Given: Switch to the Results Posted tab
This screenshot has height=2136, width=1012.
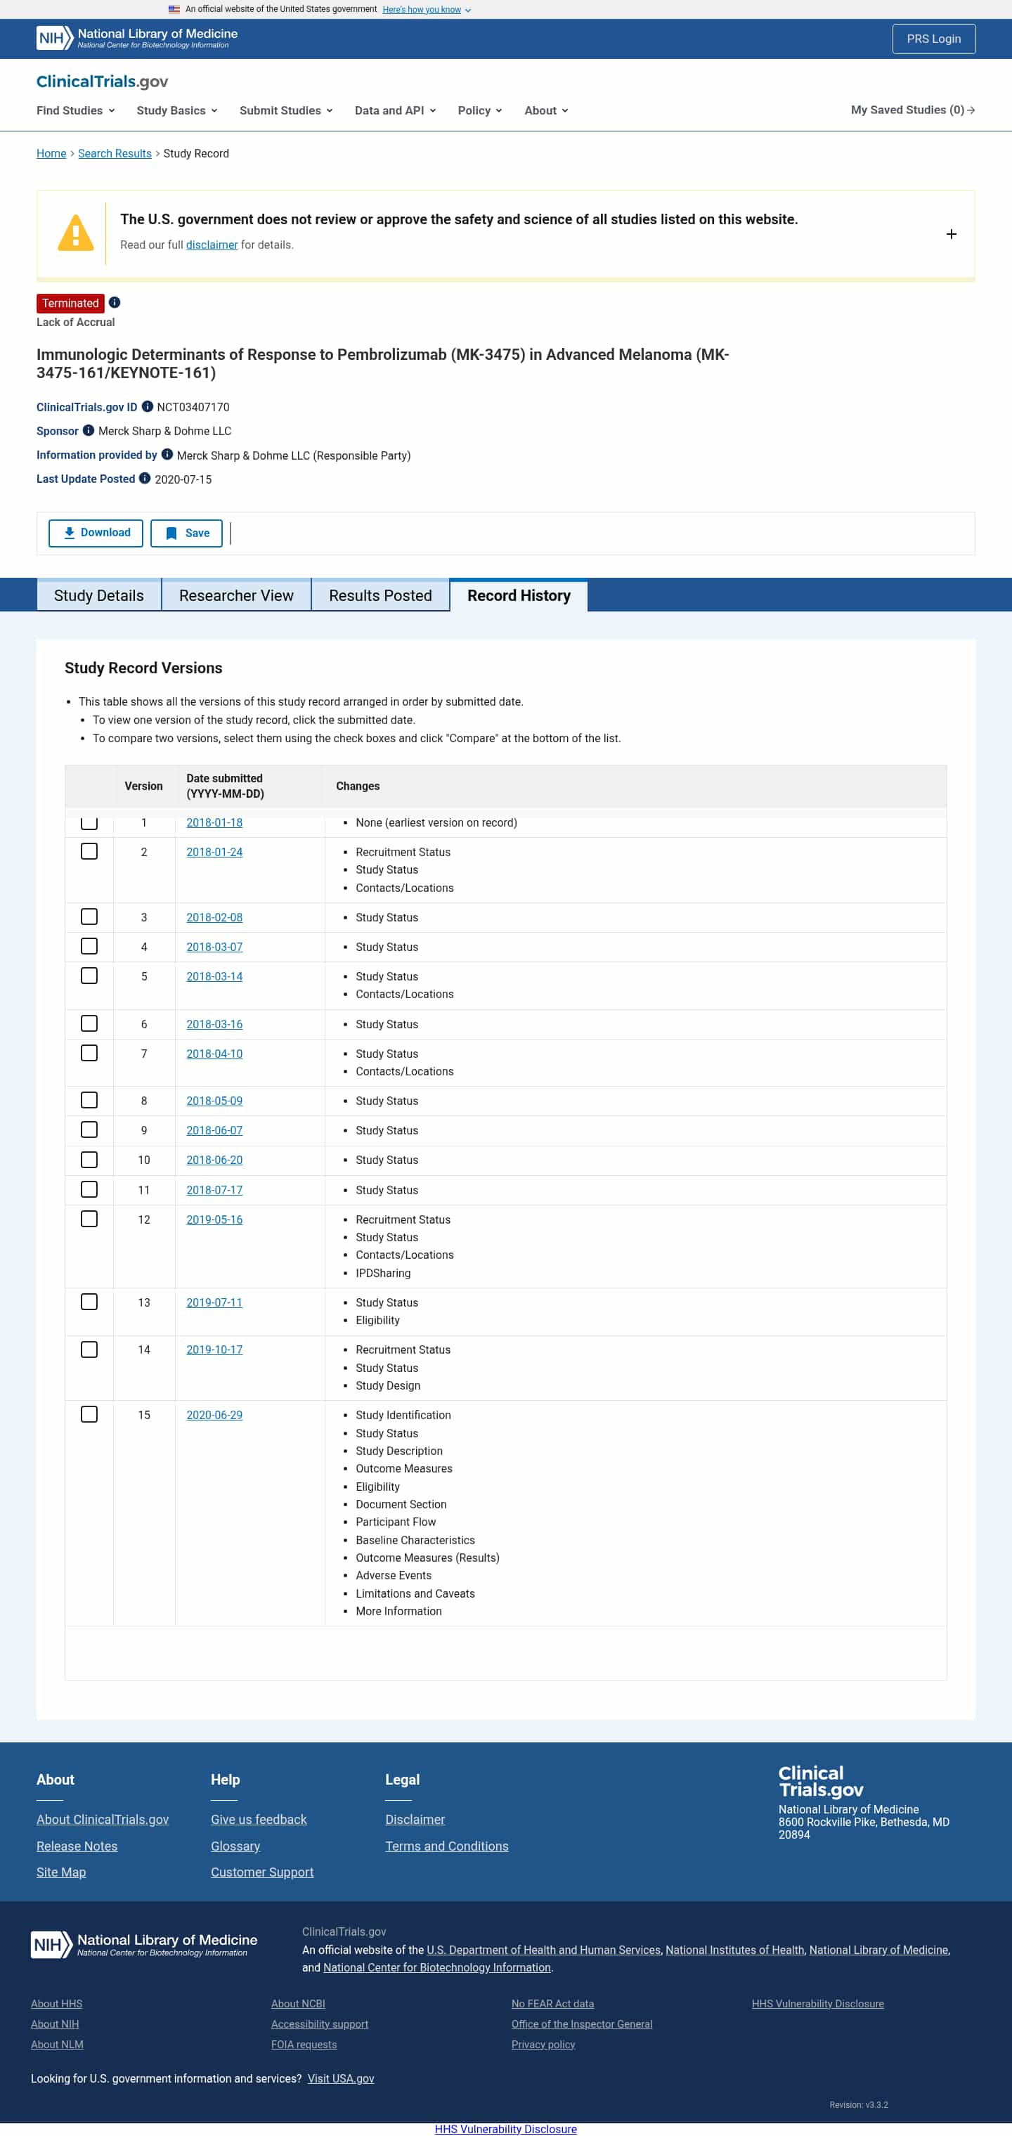Looking at the screenshot, I should click(380, 595).
